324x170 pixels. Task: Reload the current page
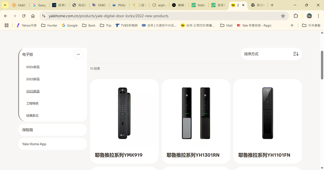[x=24, y=16]
